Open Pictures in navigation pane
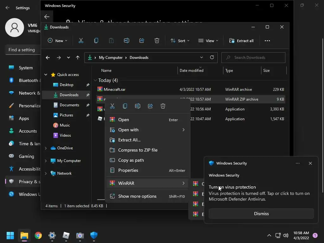The height and width of the screenshot is (243, 324). [66, 115]
